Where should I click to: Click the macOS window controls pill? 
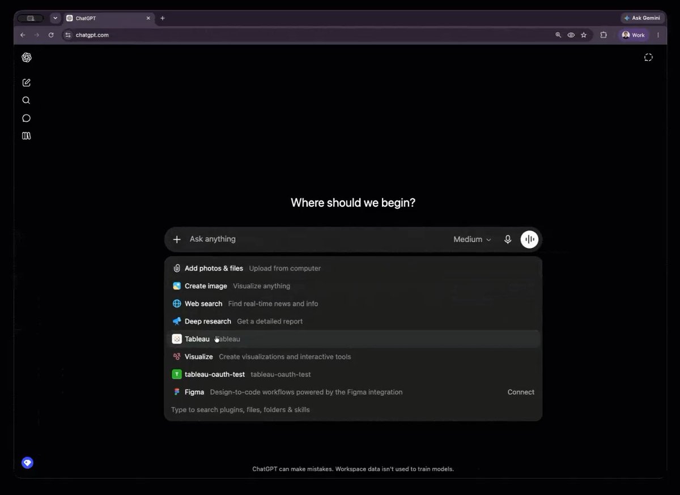click(31, 18)
